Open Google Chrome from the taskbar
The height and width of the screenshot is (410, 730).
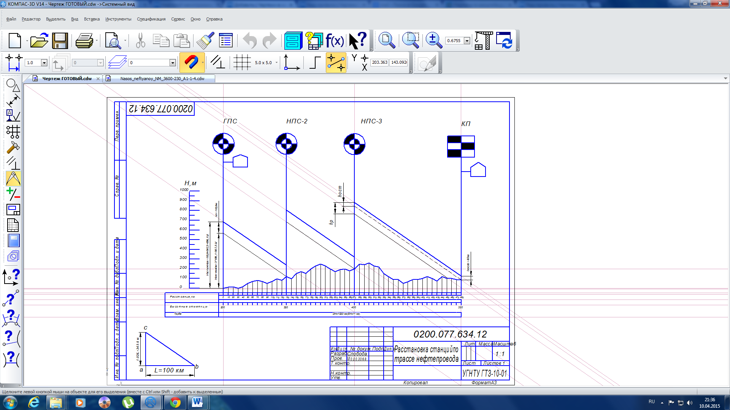click(x=175, y=402)
